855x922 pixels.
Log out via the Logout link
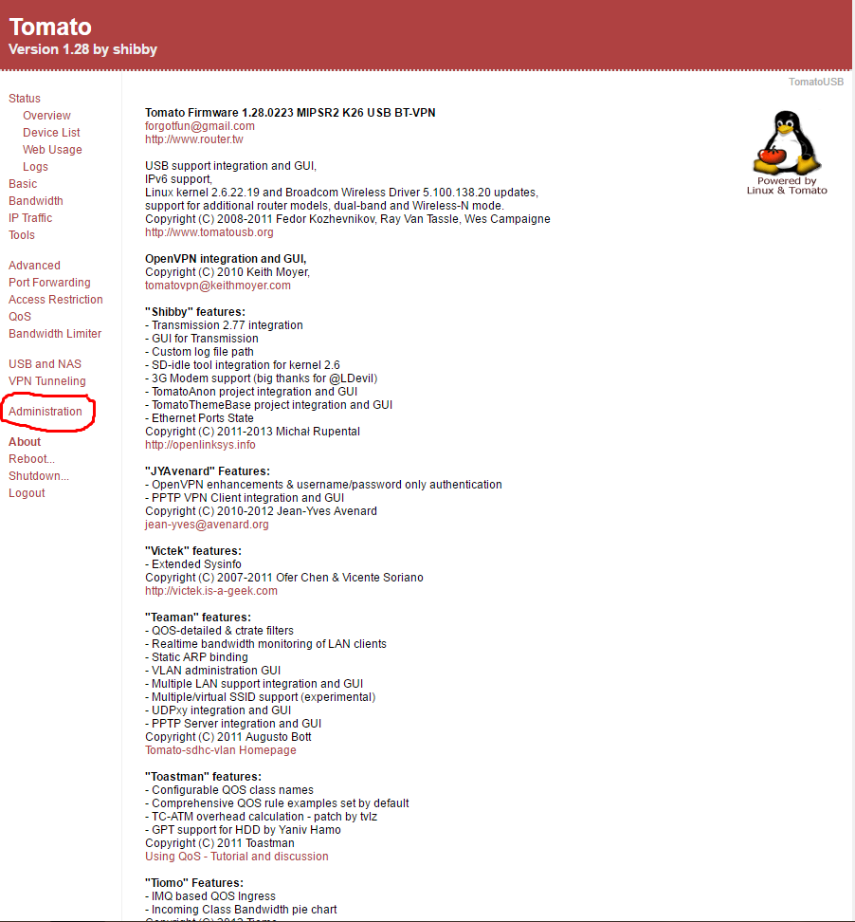(27, 492)
